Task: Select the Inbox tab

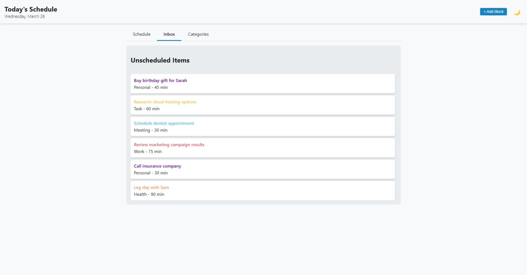Action: tap(169, 34)
